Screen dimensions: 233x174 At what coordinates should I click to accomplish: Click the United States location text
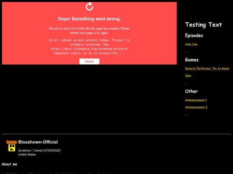pos(27,155)
